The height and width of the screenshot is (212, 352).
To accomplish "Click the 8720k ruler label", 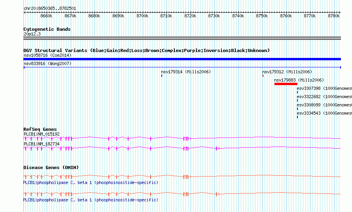I will click(190, 16).
